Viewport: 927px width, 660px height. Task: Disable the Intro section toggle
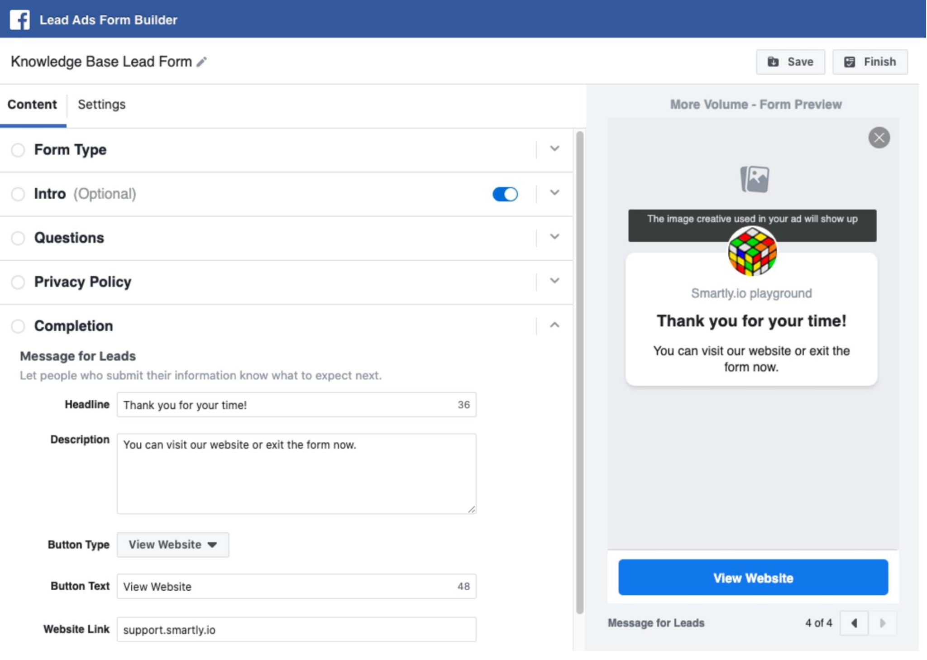click(504, 194)
